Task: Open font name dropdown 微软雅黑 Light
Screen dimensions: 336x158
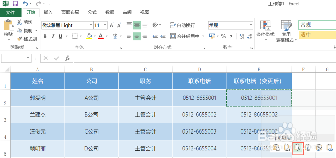Action: coord(91,25)
